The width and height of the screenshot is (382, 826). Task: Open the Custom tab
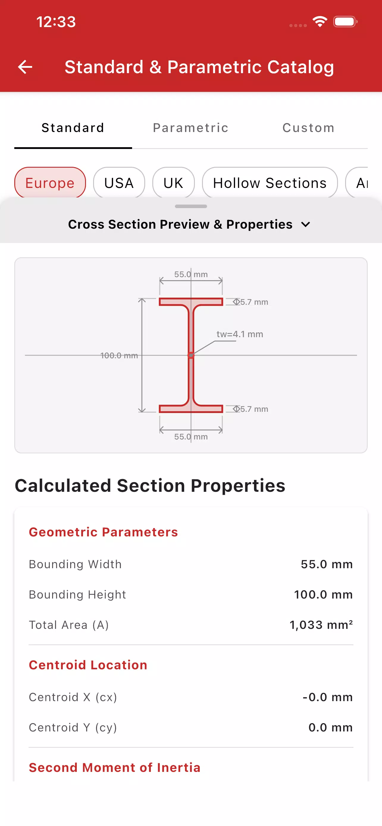[x=309, y=128]
